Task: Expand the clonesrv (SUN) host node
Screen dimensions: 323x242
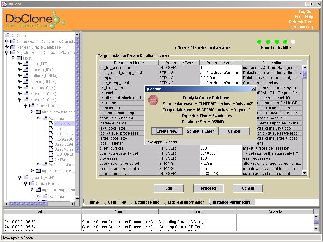Action: click(x=20, y=88)
